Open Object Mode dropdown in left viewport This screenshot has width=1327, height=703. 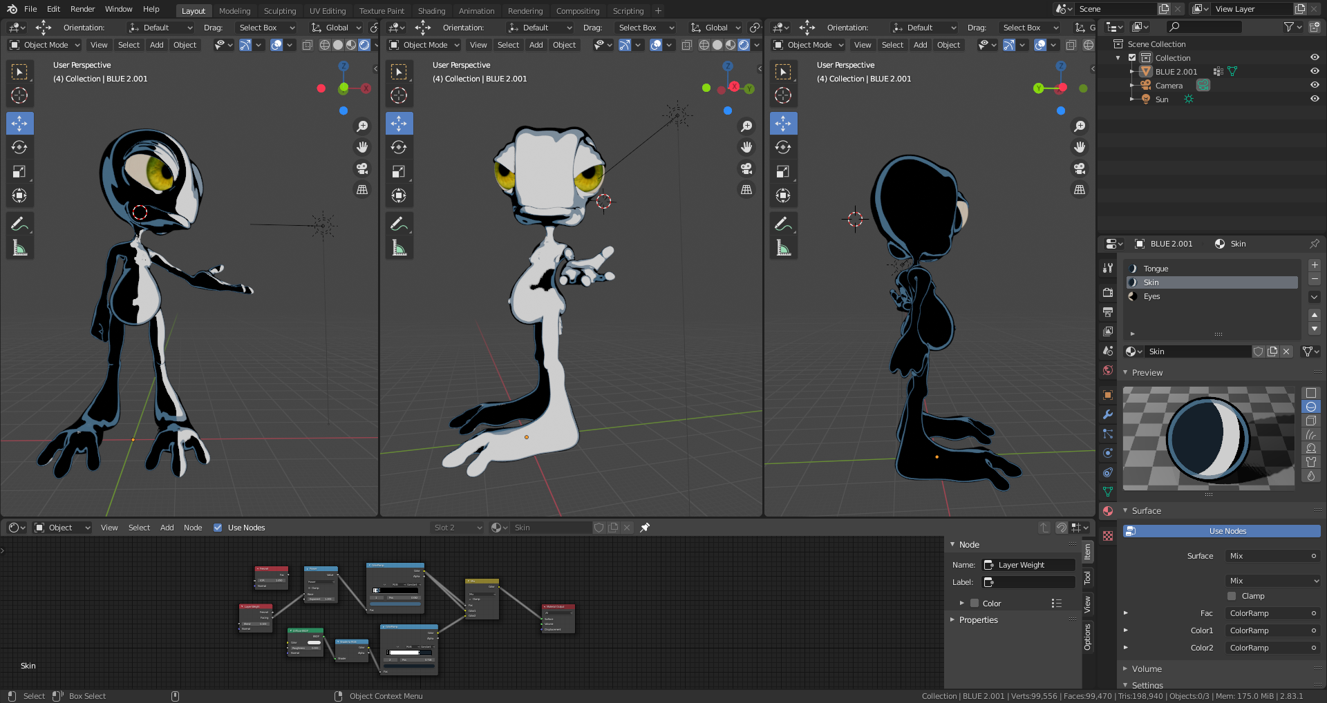pos(45,45)
